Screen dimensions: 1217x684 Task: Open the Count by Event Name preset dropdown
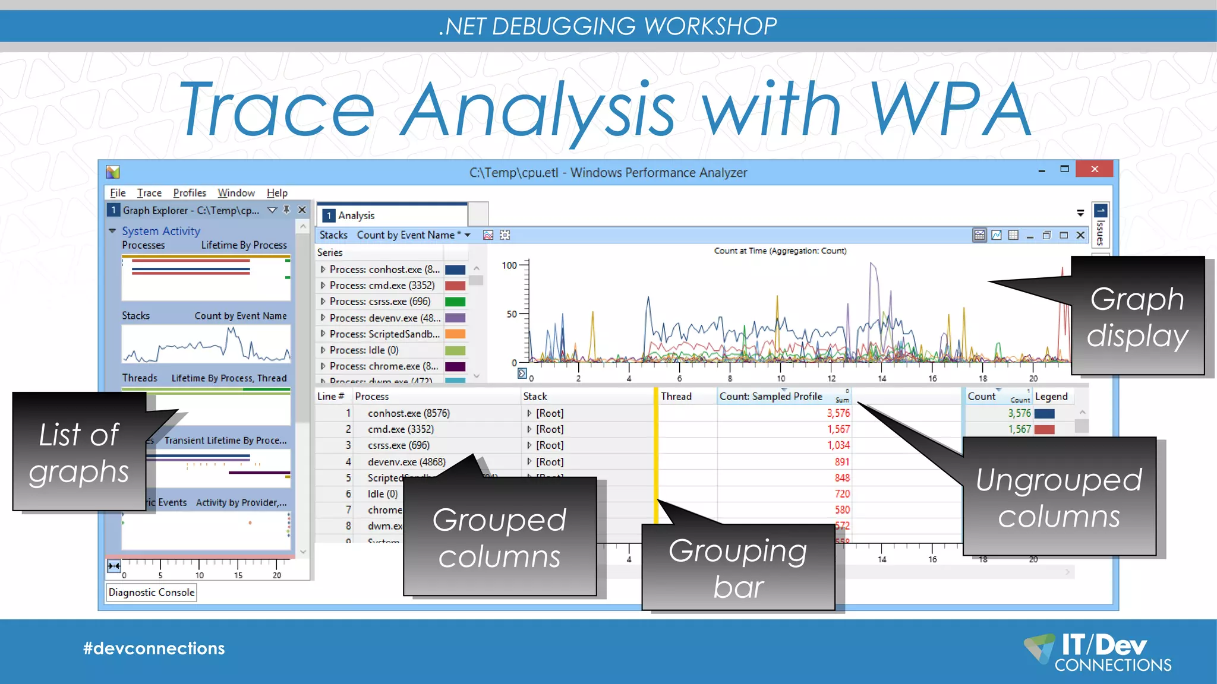[468, 235]
